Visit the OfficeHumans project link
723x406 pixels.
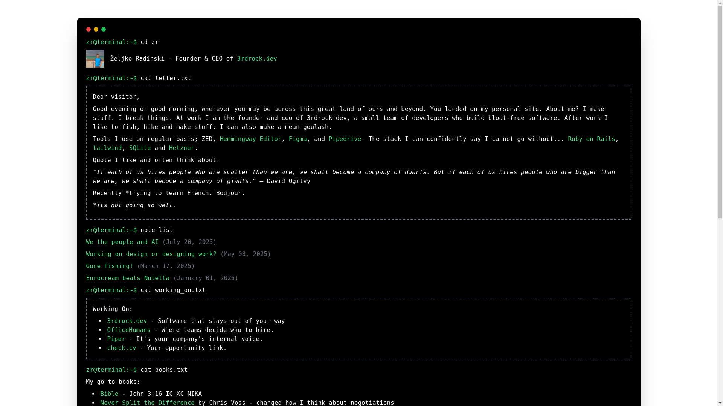click(x=129, y=330)
